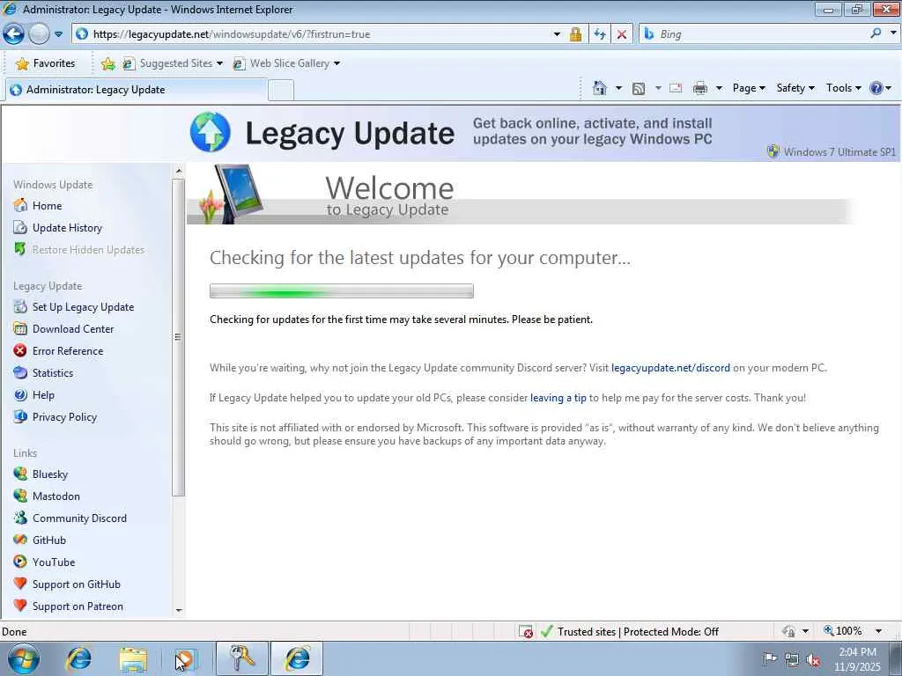Click the sidebar scrollbar up arrow
Viewport: 902px width, 676px height.
178,171
